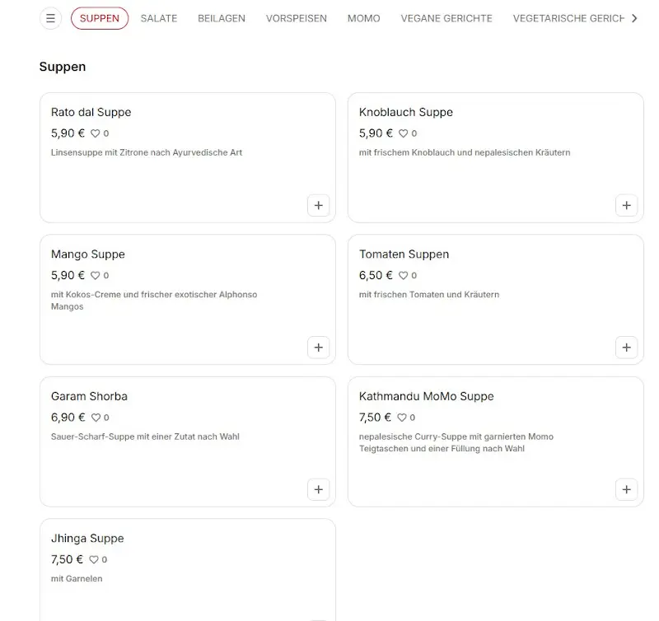The width and height of the screenshot is (659, 621).
Task: Click the heart icon on Rato dal Suppe
Action: [x=95, y=133]
